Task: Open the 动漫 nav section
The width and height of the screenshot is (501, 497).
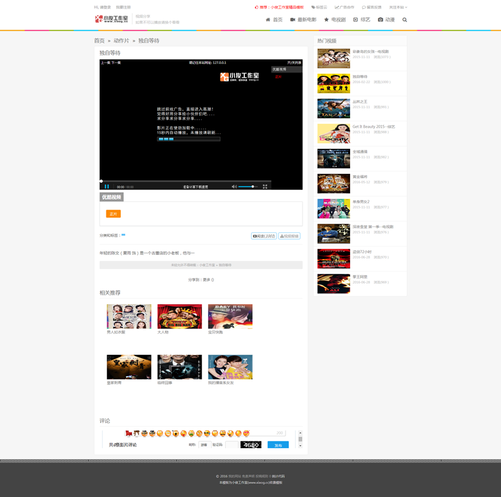Action: pos(386,20)
